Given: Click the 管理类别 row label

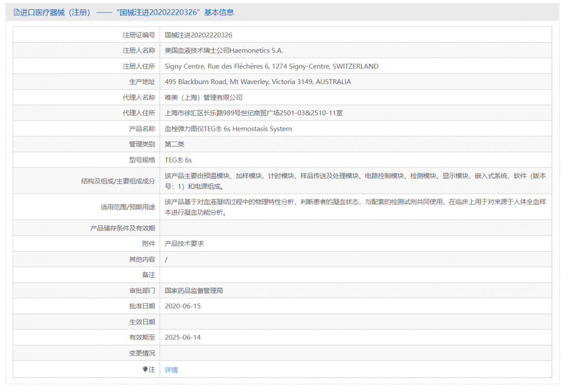Looking at the screenshot, I should click(x=142, y=144).
